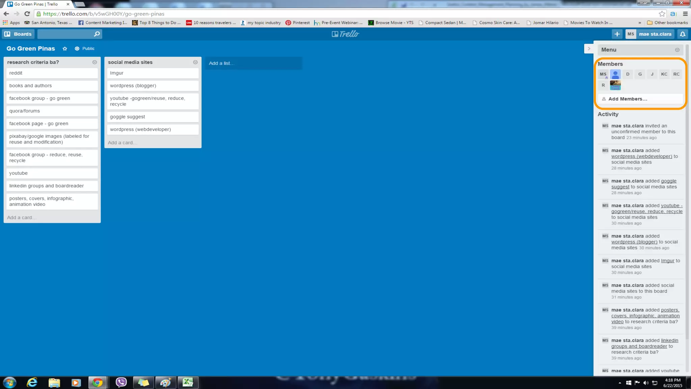The width and height of the screenshot is (691, 389).
Task: Open the reddit card
Action: (52, 73)
